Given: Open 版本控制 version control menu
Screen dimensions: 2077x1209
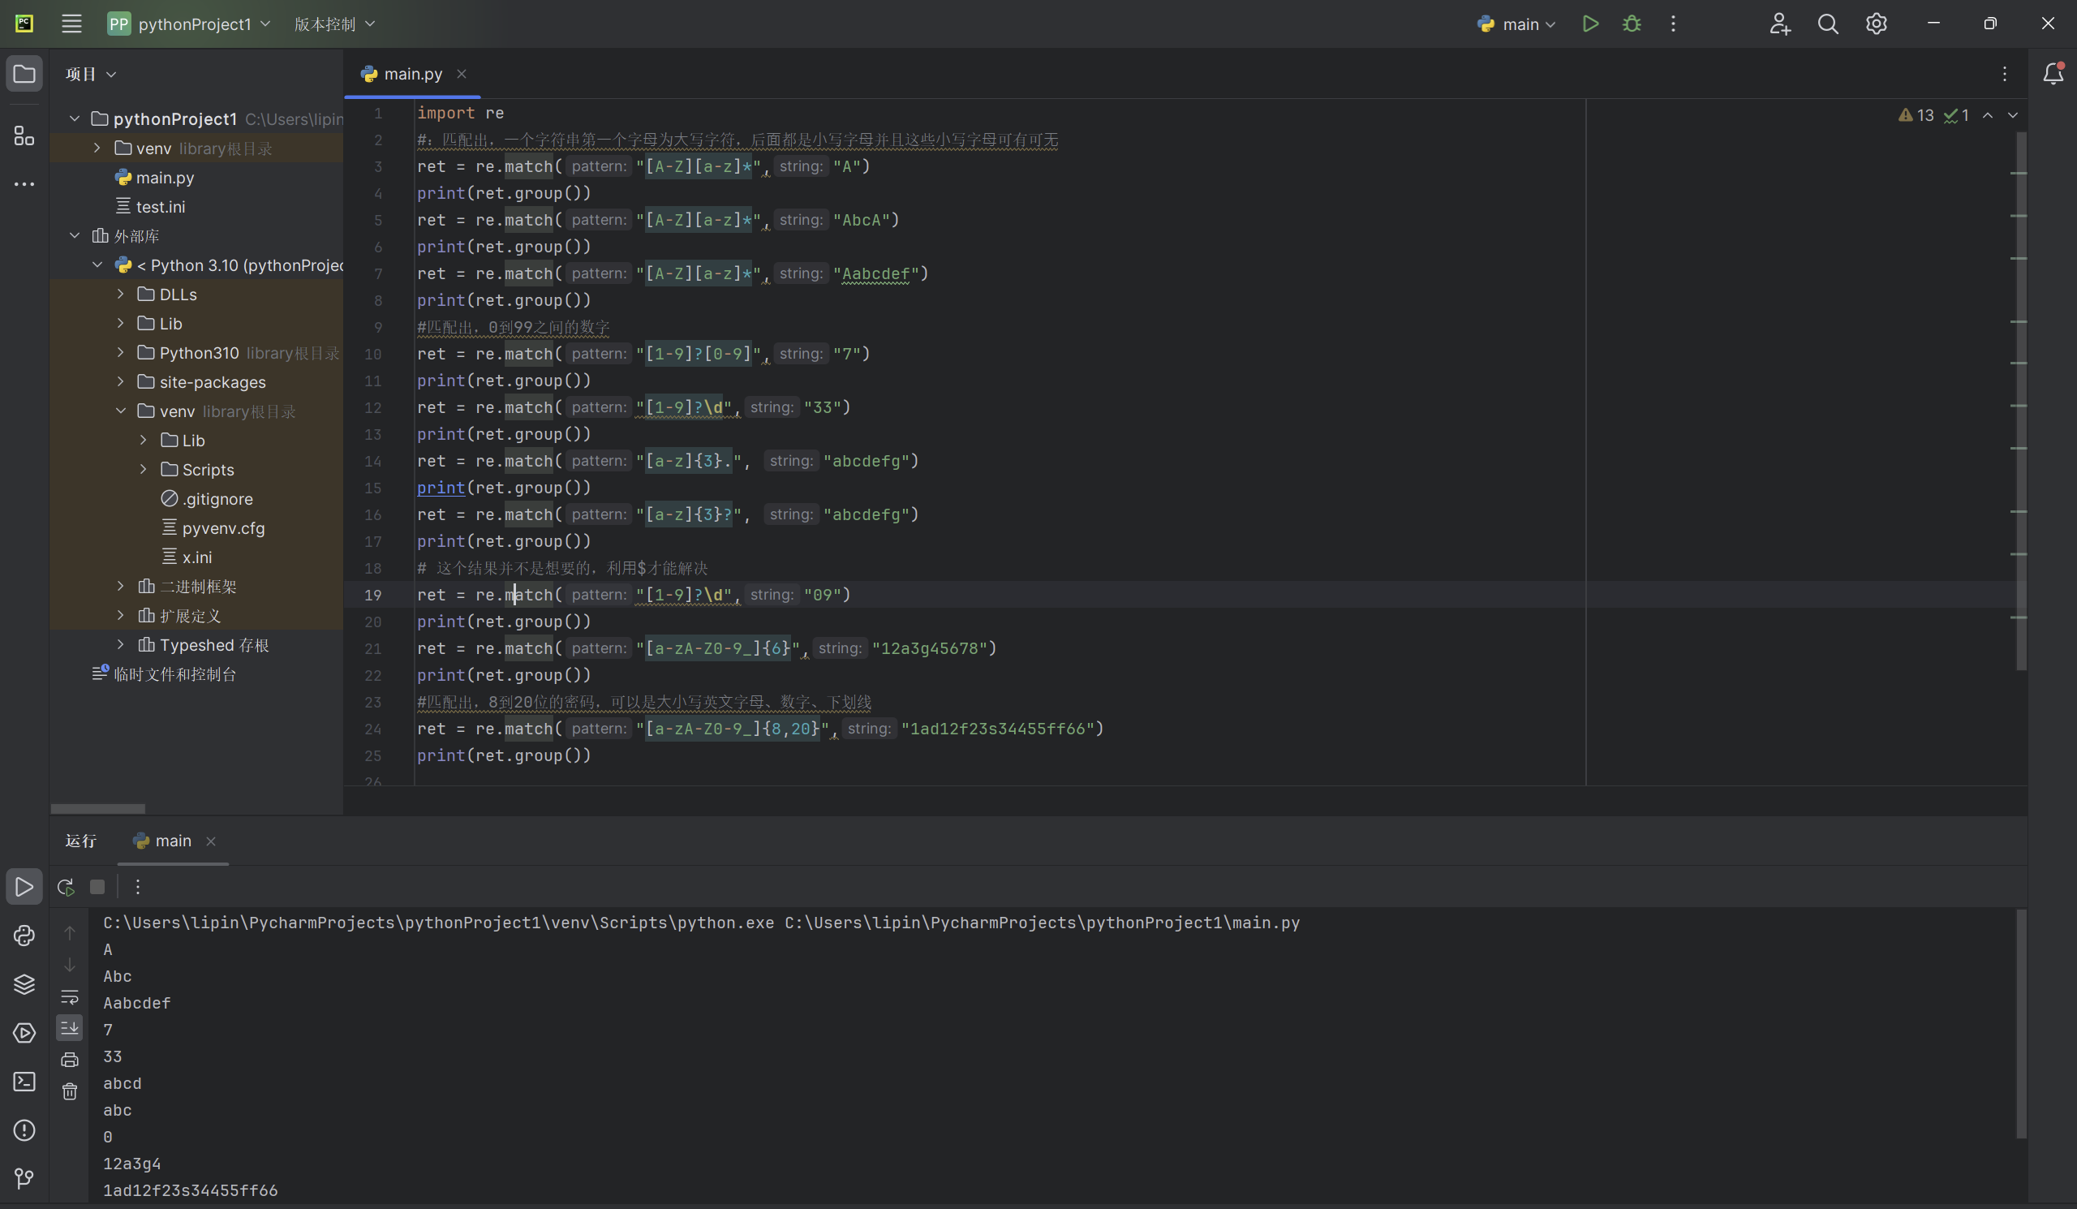Looking at the screenshot, I should coord(331,23).
